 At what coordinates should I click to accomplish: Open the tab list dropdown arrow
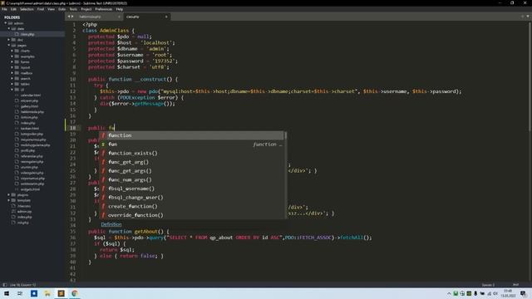click(528, 17)
